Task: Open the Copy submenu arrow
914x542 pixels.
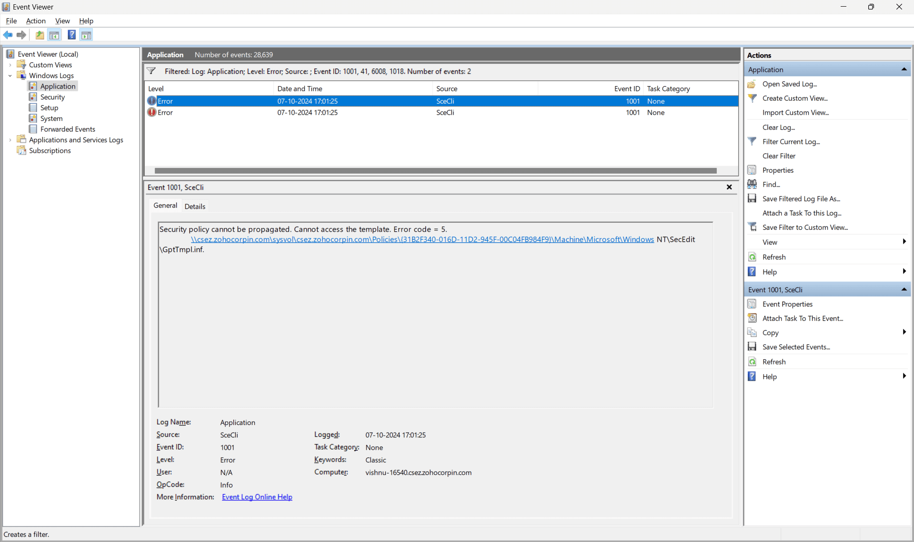Action: 904,332
